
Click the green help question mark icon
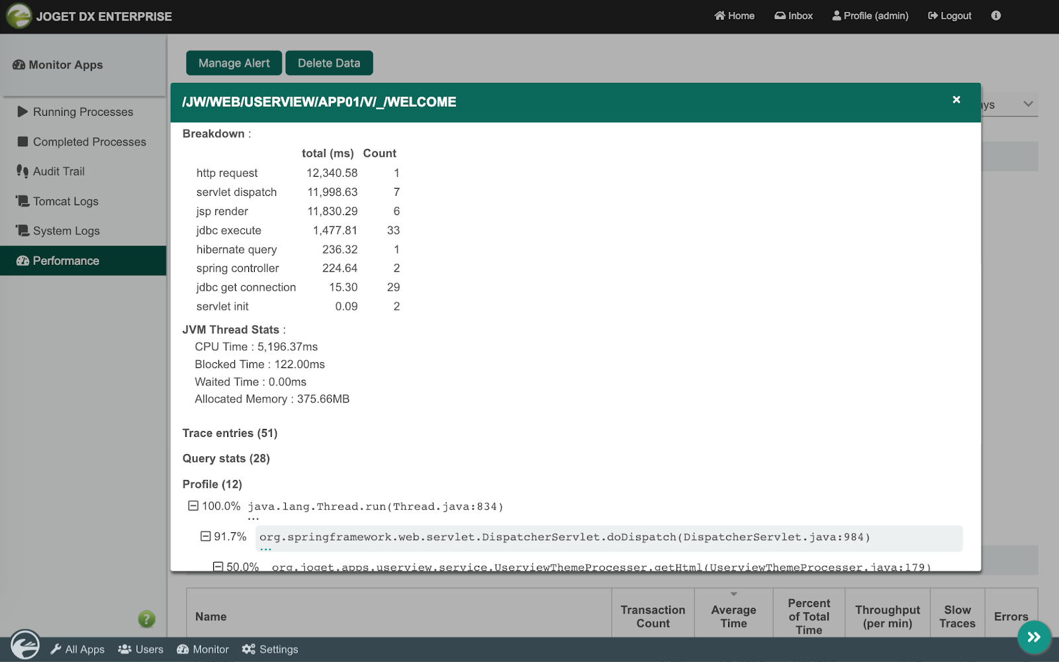(x=146, y=619)
